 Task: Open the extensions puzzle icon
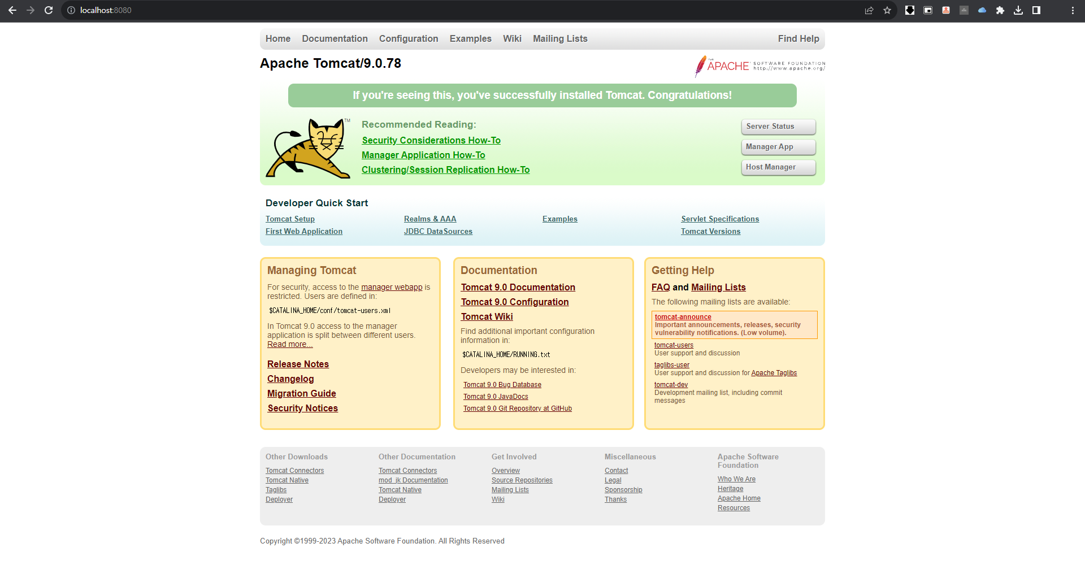click(x=1000, y=10)
